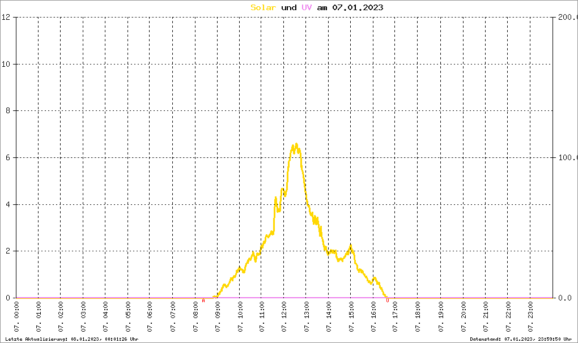Click time label '07. 15:00'

[351, 317]
